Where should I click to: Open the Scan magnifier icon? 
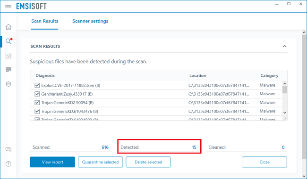point(9,41)
